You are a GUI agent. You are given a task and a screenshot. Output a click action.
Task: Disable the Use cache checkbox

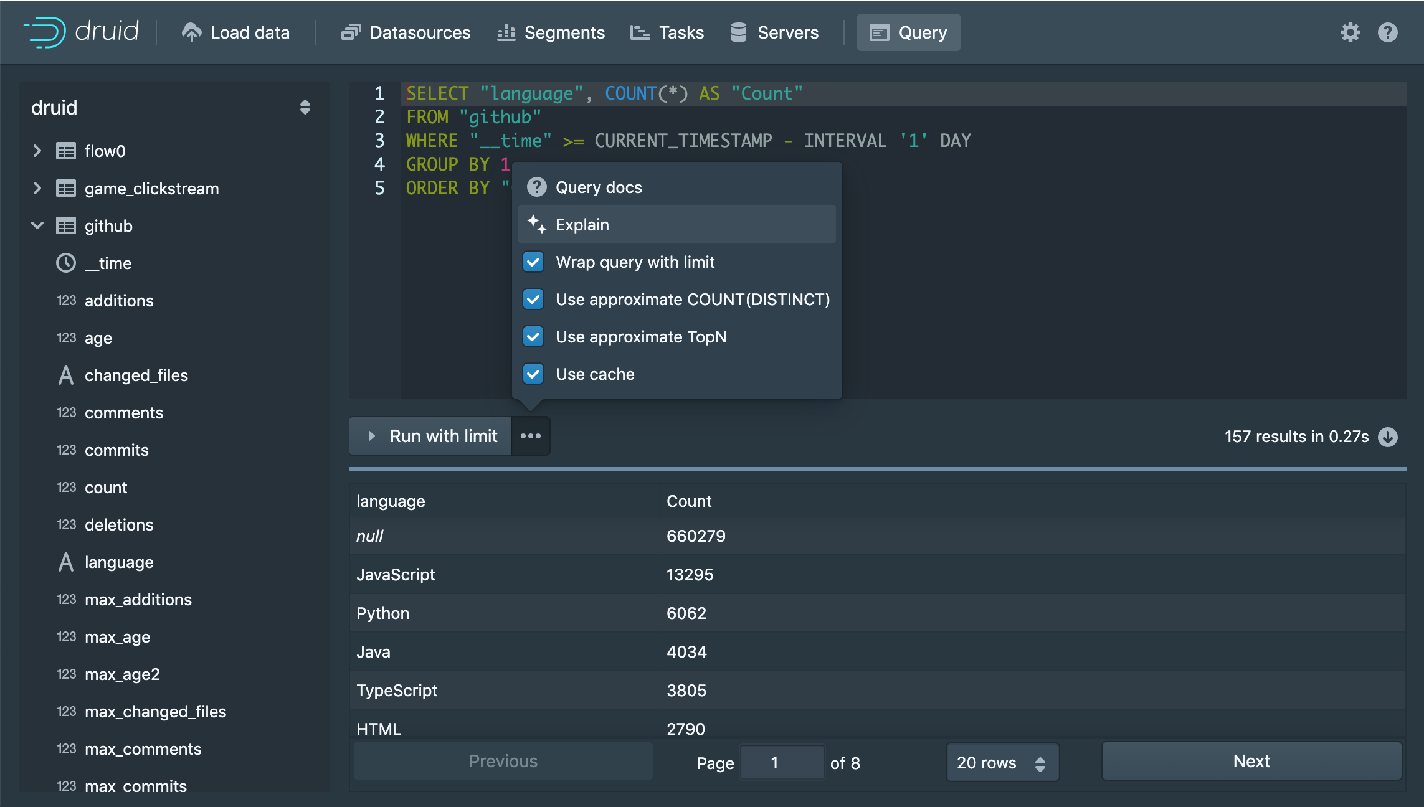coord(533,374)
